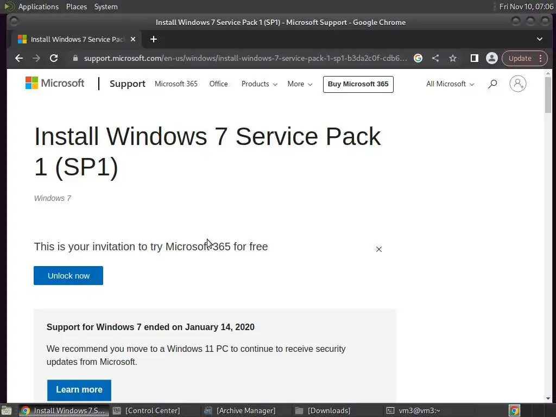Dismiss the Microsoft 365 invitation banner
556x417 pixels.
point(379,249)
